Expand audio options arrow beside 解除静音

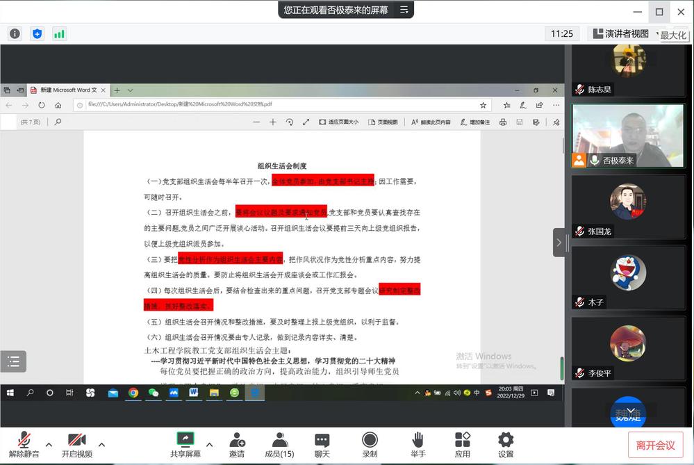[49, 444]
